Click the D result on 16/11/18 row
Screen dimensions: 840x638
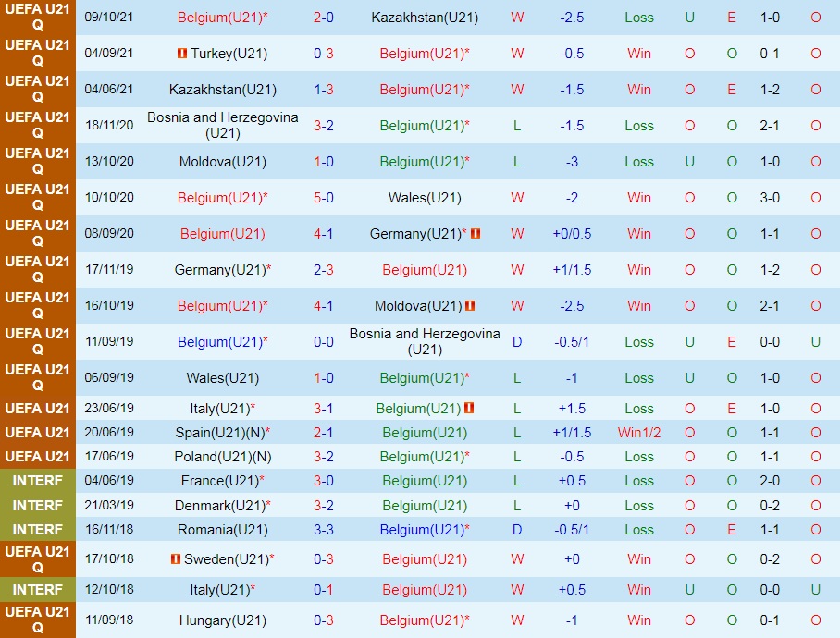point(517,530)
